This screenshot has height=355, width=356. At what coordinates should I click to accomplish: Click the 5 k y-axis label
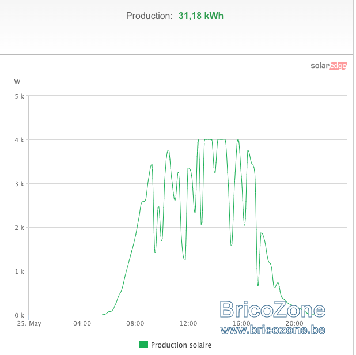click(x=20, y=96)
